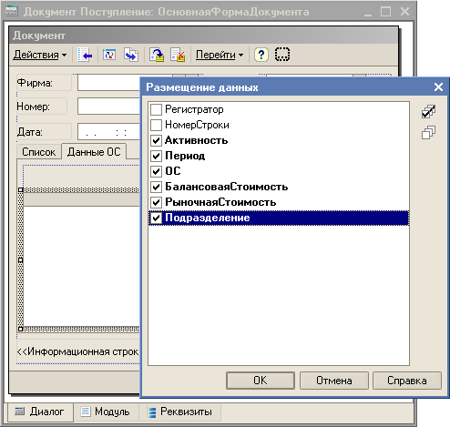The image size is (450, 427).
Task: Switch to the Модуль bottom tab
Action: [x=106, y=412]
